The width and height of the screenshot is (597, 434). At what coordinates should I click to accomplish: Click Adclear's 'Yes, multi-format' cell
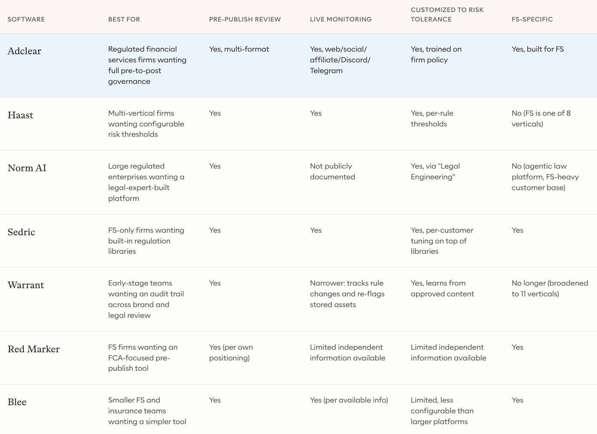239,49
